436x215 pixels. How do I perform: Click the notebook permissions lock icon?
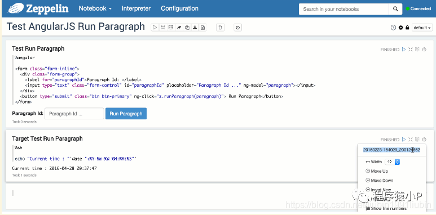(407, 28)
